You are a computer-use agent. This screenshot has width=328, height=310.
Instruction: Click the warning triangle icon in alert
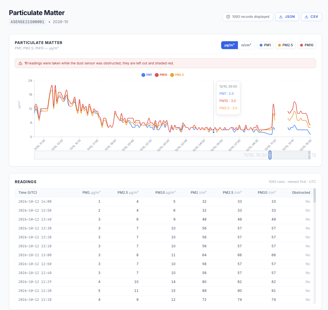tap(20, 63)
